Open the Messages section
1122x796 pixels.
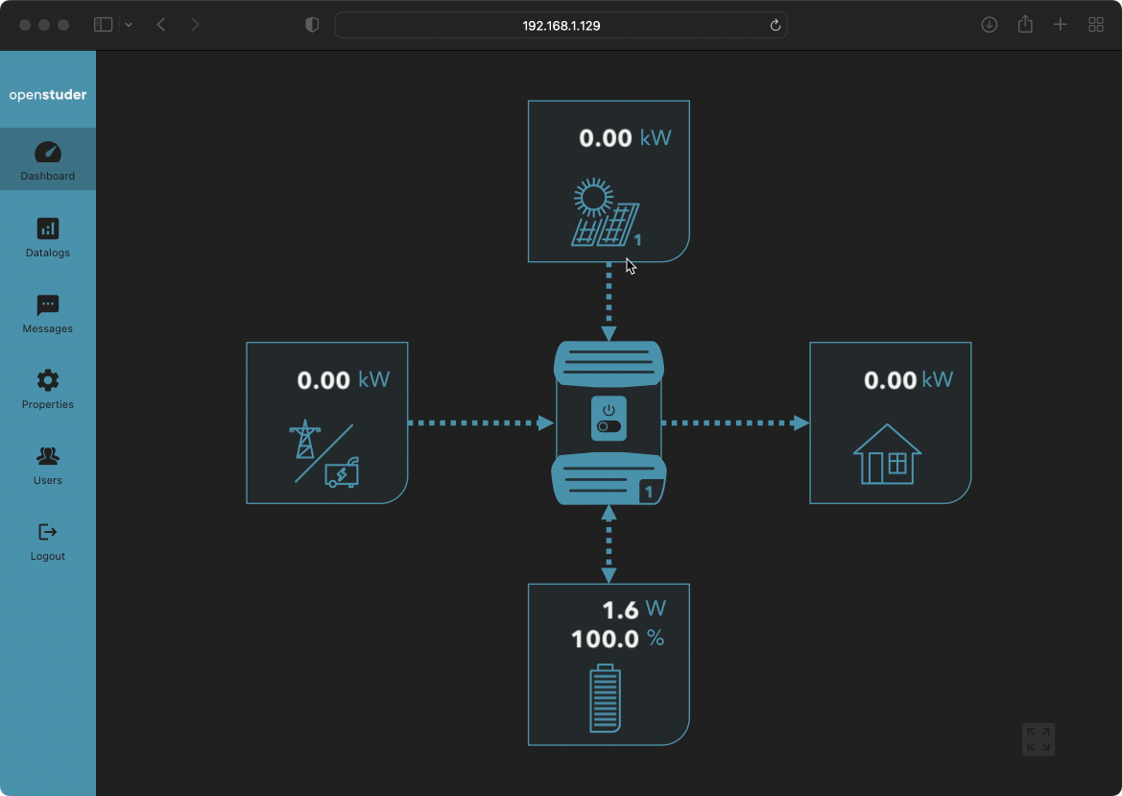48,313
